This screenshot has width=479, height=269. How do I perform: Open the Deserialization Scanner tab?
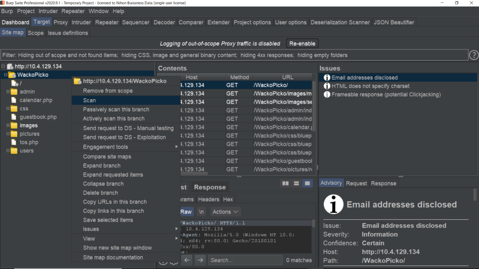[x=340, y=22]
